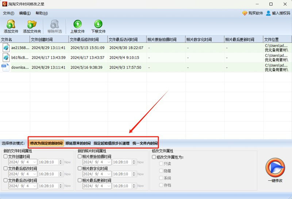
Task: Open the 编辑(E) menu
Action: click(x=25, y=13)
